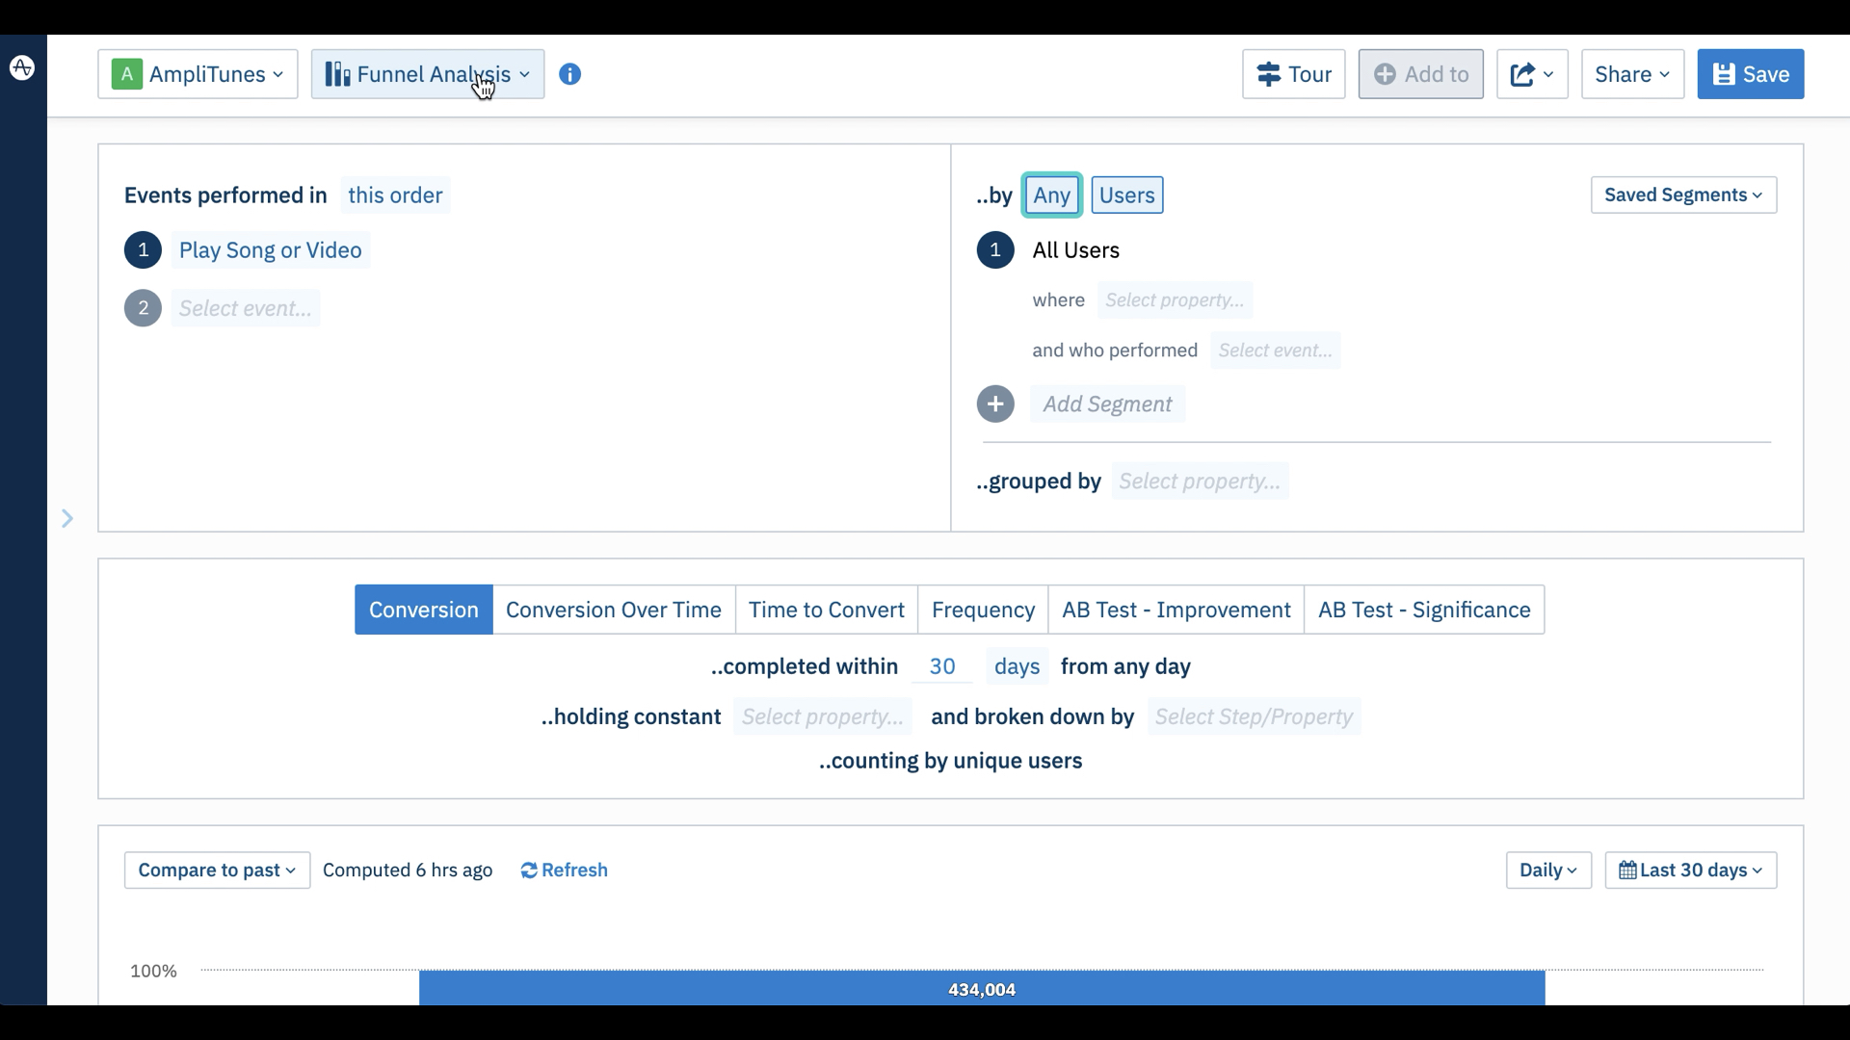Click the Add to button
1850x1040 pixels.
click(1420, 74)
